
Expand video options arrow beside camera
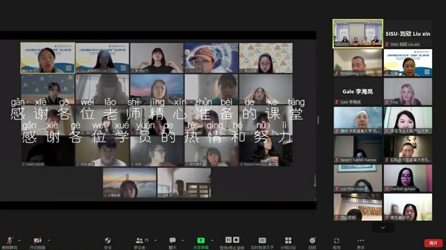coord(49,240)
